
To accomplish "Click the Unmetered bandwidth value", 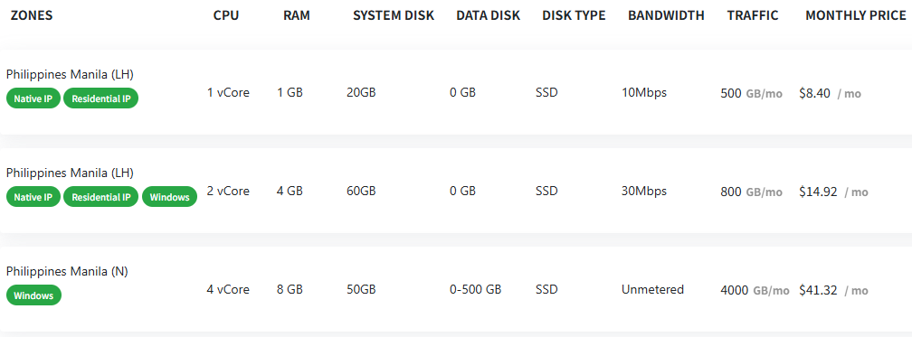I will click(x=652, y=289).
